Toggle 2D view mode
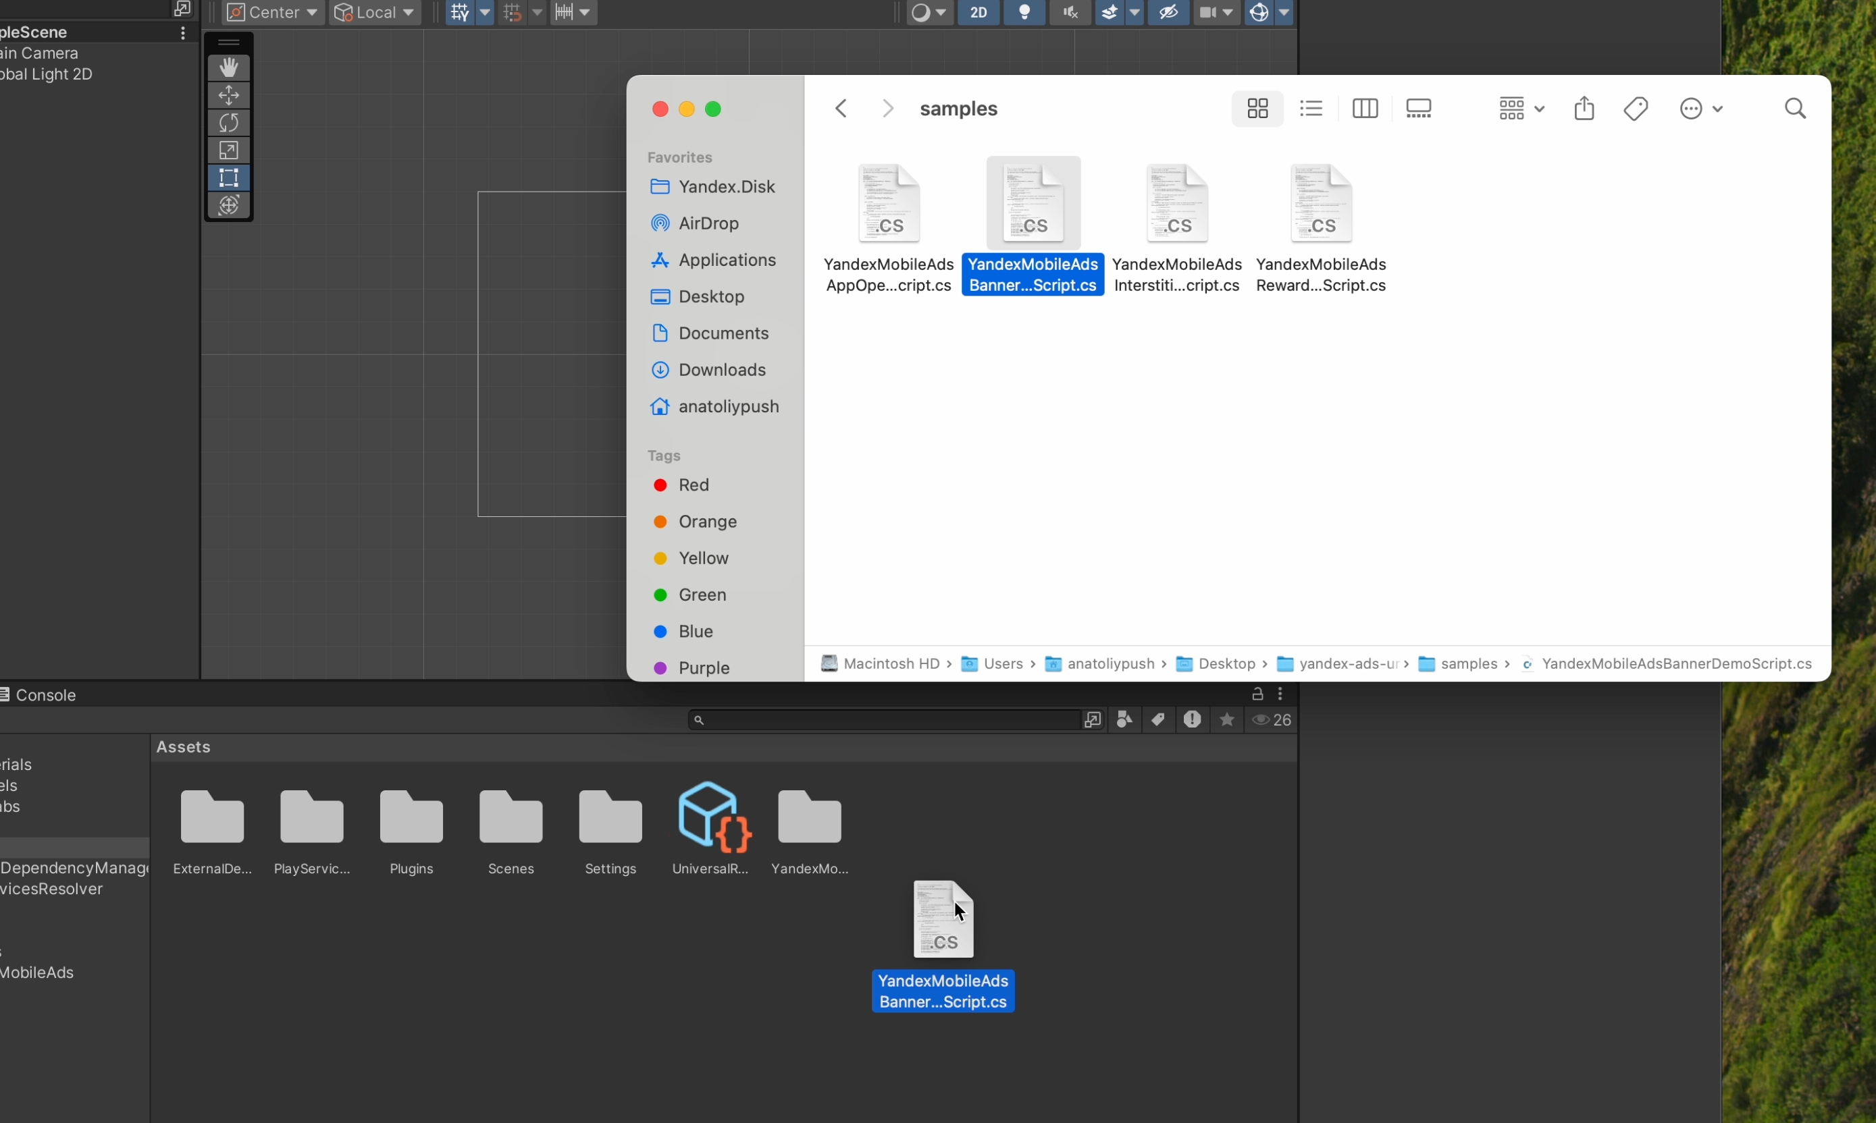 979,12
